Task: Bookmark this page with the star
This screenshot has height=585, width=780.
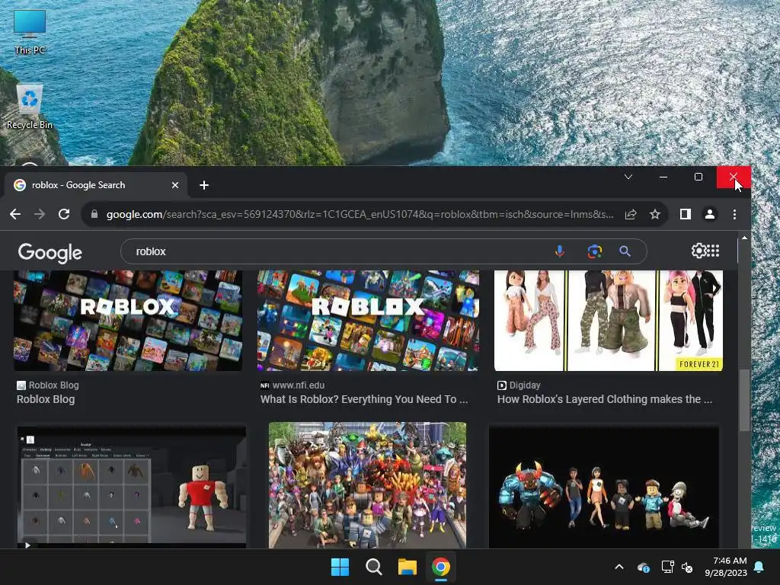Action: coord(655,214)
